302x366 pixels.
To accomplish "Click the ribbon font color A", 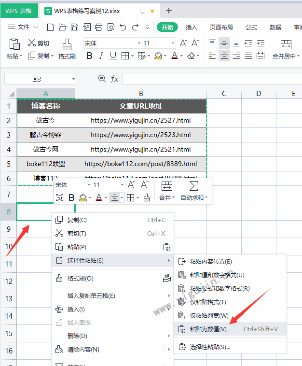I will coord(175,56).
